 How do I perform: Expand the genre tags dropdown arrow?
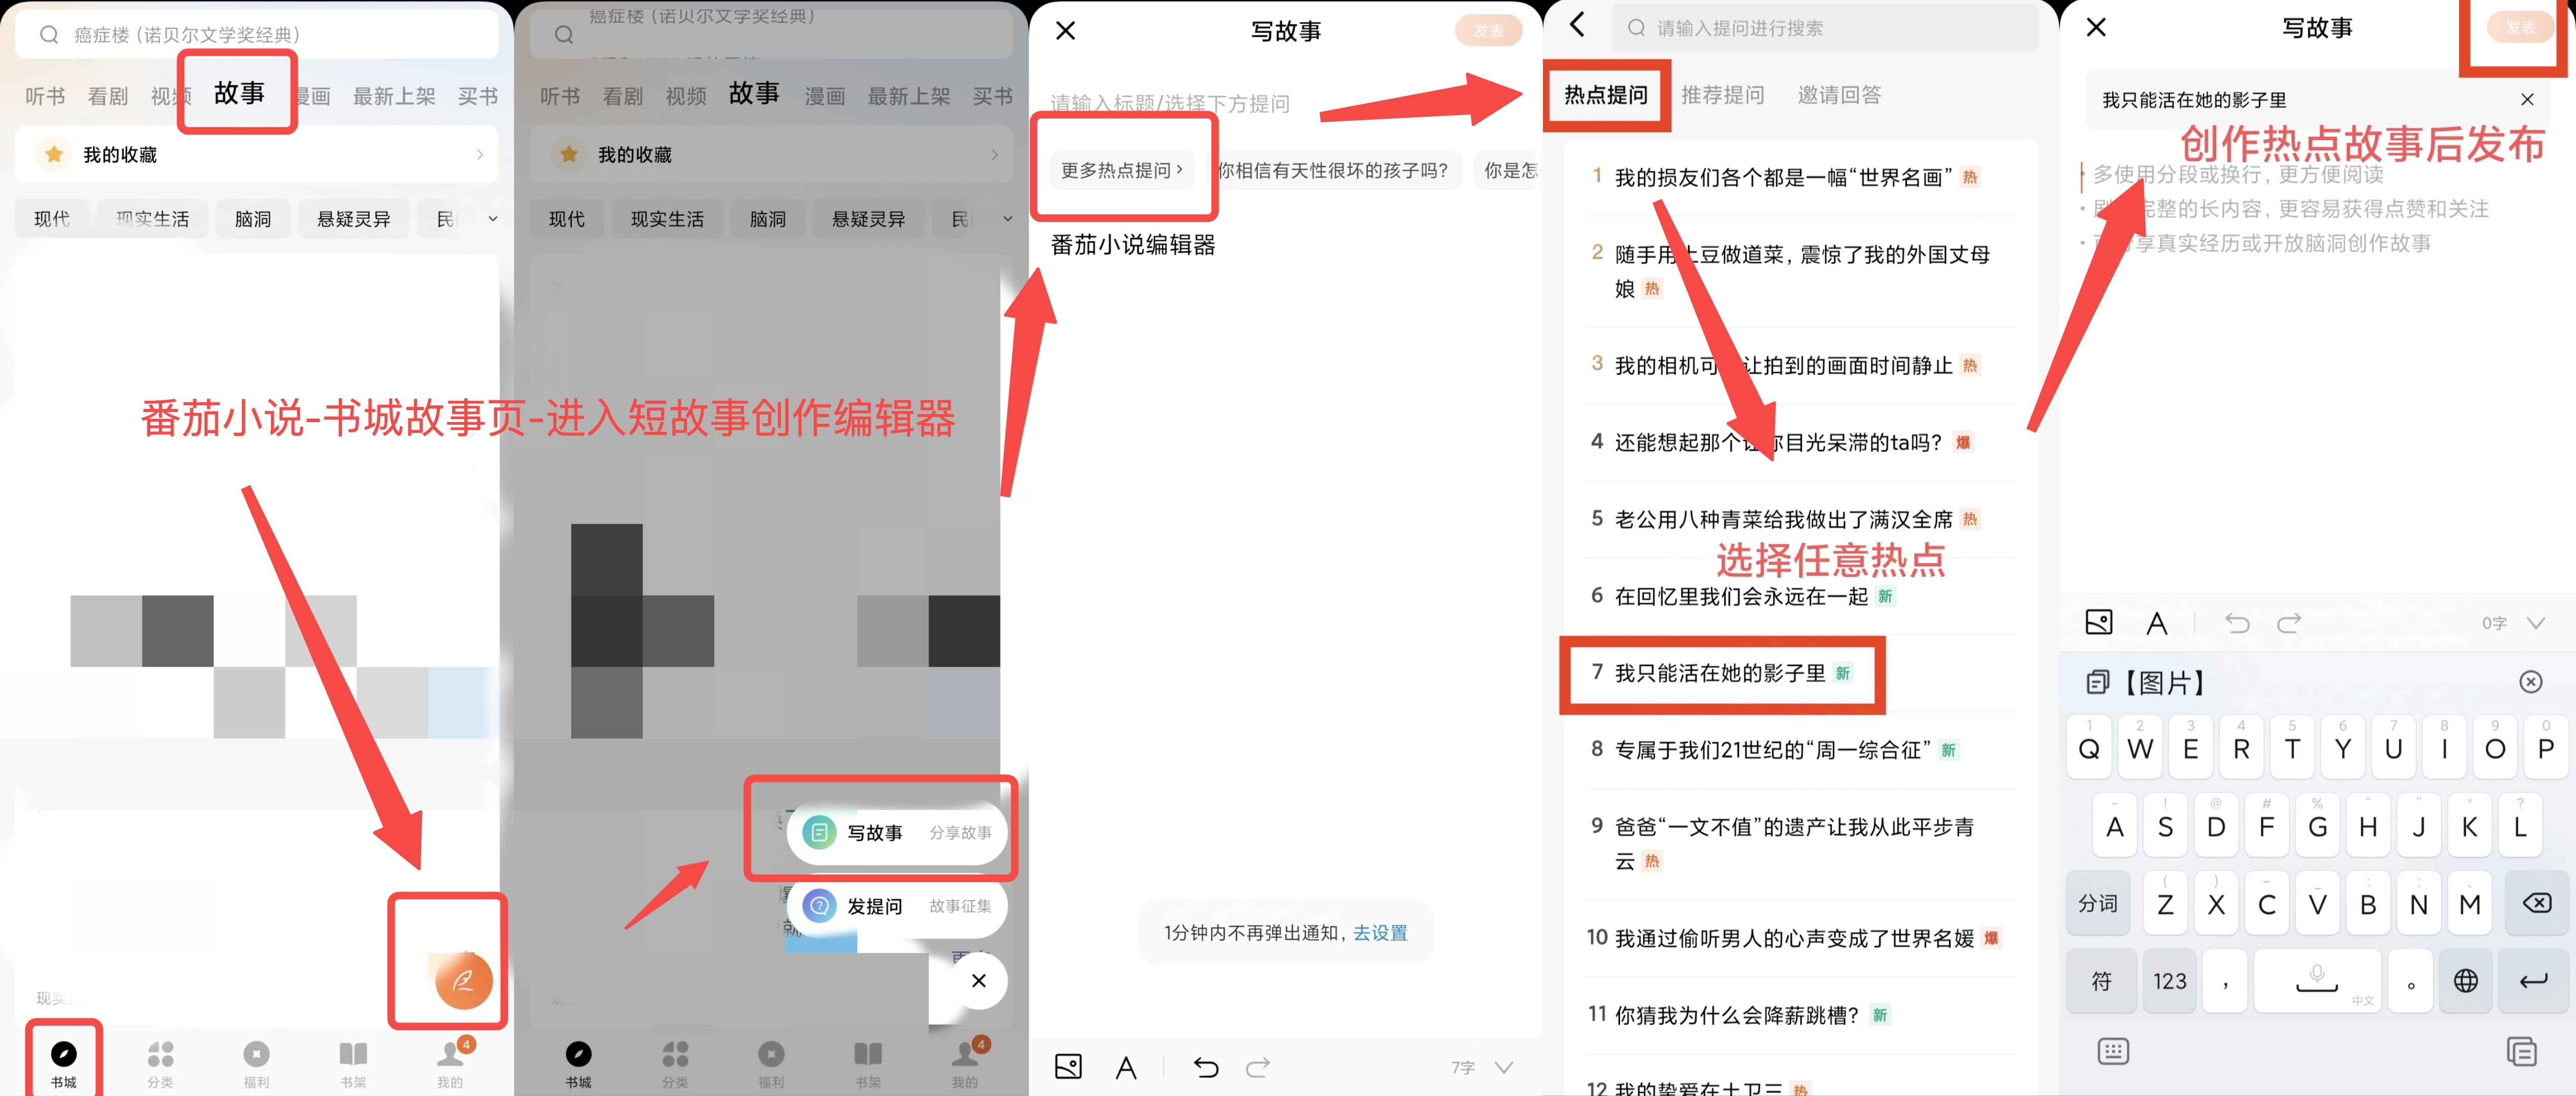pyautogui.click(x=492, y=218)
